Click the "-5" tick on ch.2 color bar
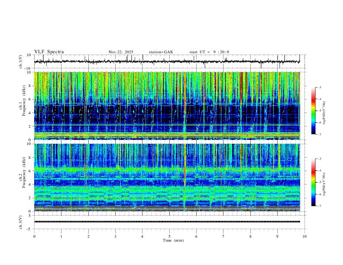This screenshot has height=265, width=343. 319,182
